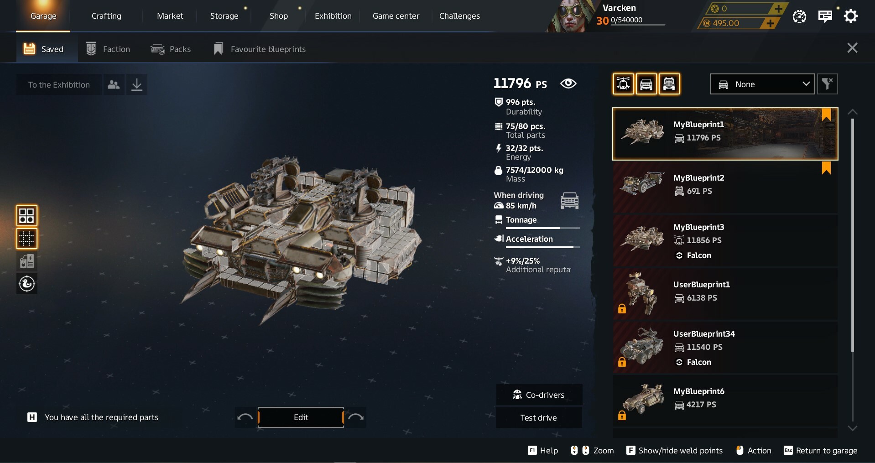Screen dimensions: 875x463
Task: Select the MyBlueprint3 thumbnail entry
Action: (x=725, y=241)
